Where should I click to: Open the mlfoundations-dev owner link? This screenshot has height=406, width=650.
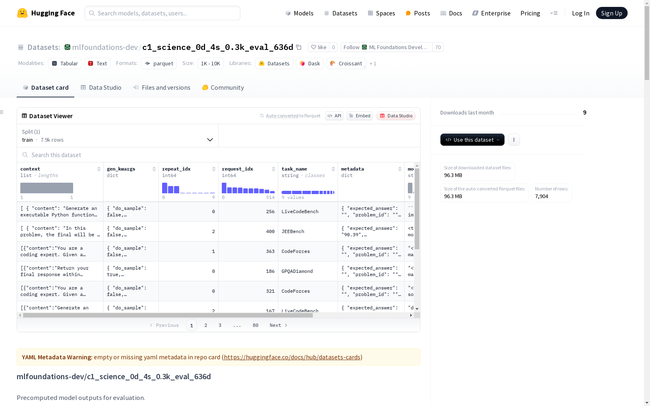click(x=105, y=47)
